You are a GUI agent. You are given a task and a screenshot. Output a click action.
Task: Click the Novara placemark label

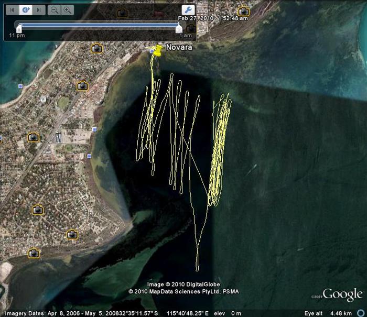(x=179, y=48)
